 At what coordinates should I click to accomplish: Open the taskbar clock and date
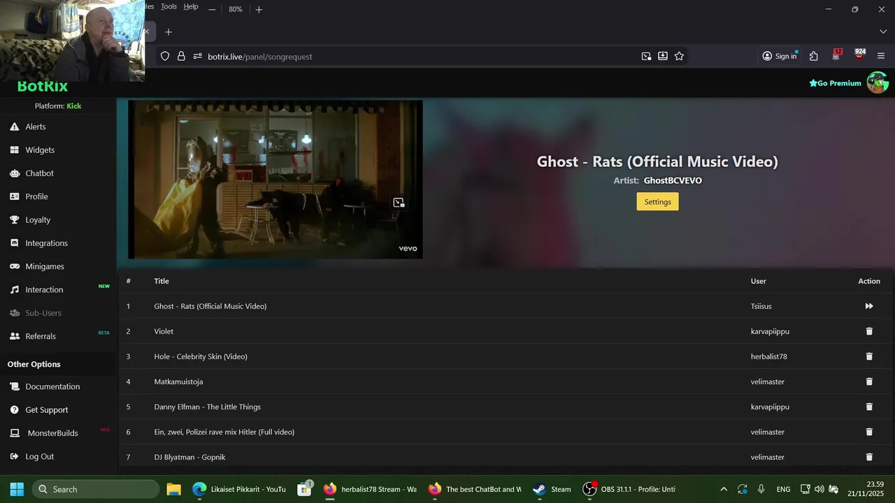point(866,489)
